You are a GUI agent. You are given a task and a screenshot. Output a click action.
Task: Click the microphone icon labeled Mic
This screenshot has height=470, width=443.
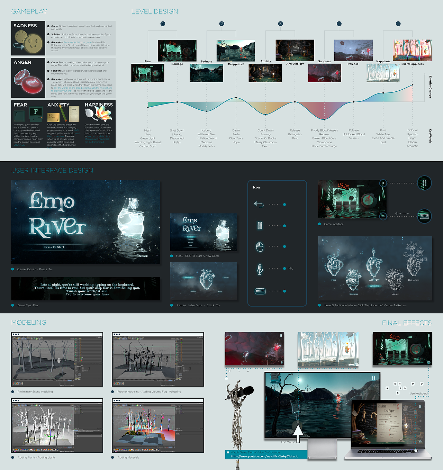click(x=260, y=269)
